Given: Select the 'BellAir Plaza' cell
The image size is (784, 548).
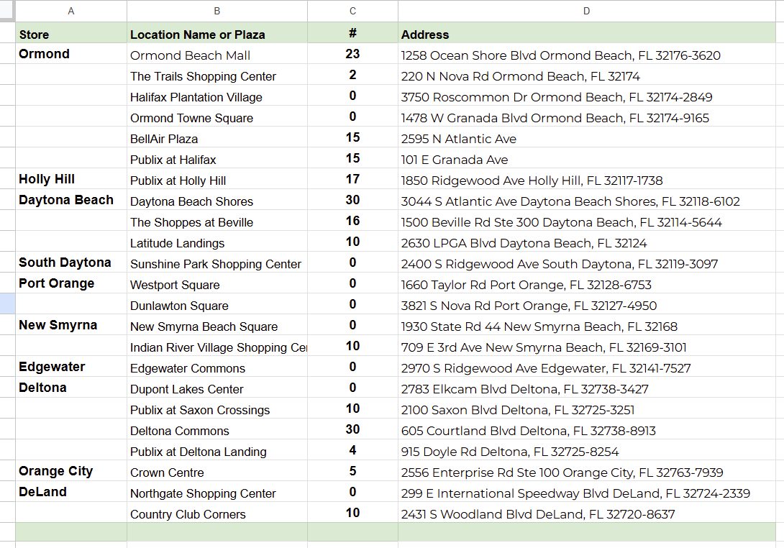Looking at the screenshot, I should [217, 137].
